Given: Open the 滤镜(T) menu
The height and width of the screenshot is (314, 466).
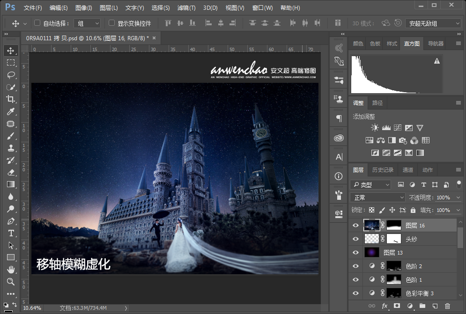Looking at the screenshot, I should coord(186,8).
